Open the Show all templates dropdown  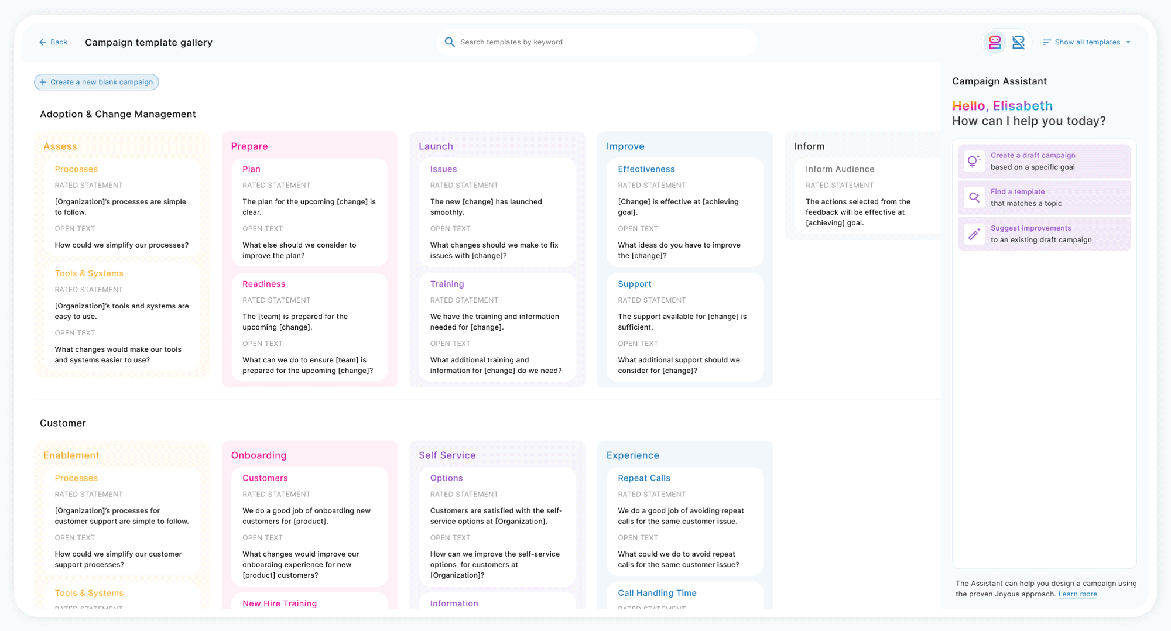pyautogui.click(x=1087, y=42)
